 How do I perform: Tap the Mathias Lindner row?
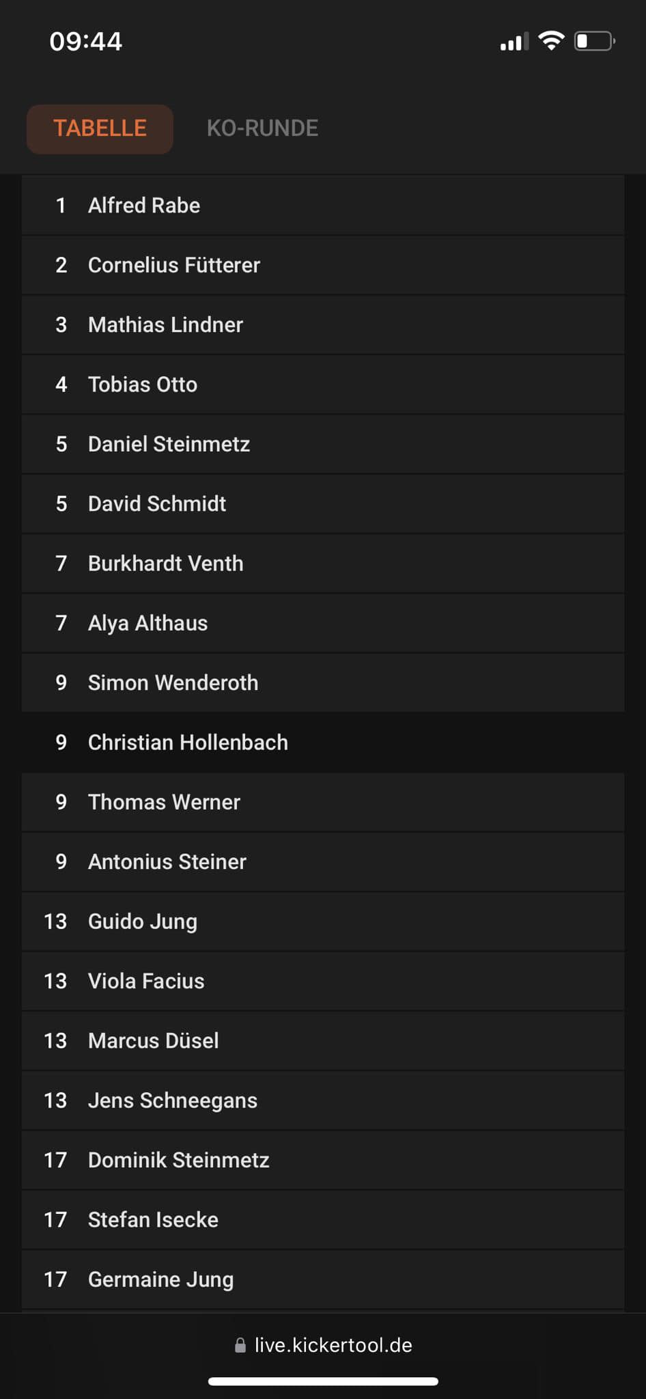pos(323,324)
